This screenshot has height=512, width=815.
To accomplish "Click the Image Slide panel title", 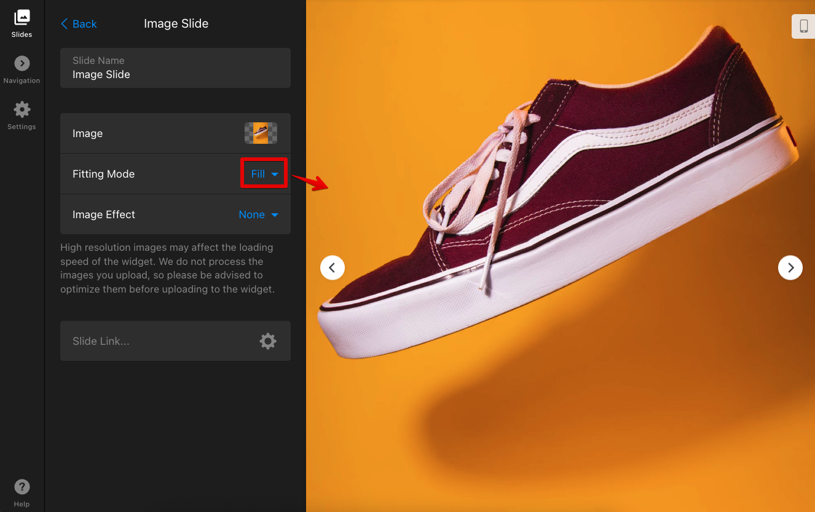I will coord(176,23).
